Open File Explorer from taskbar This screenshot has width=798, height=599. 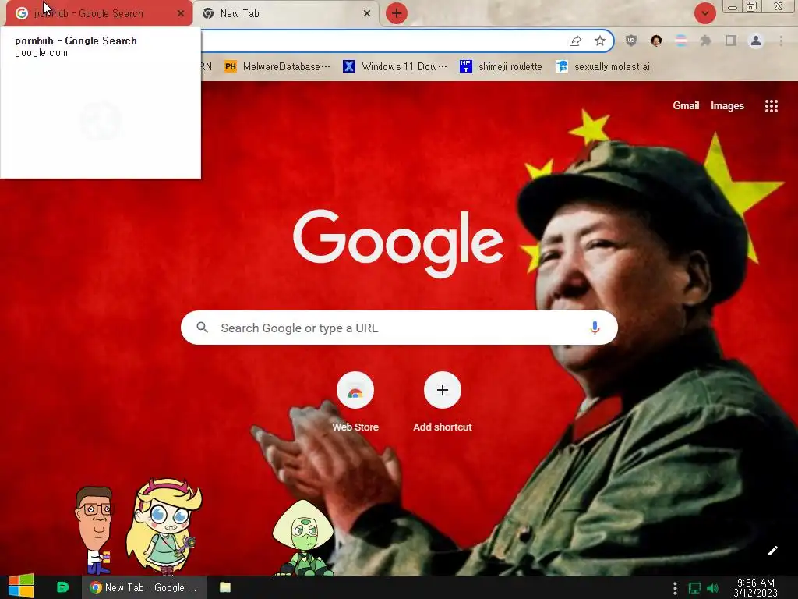225,587
